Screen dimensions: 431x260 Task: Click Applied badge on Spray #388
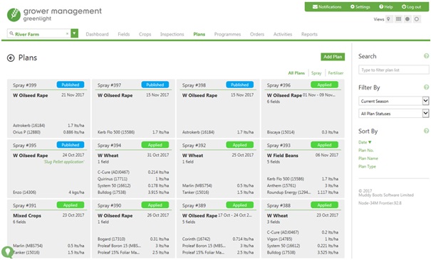tap(324, 205)
